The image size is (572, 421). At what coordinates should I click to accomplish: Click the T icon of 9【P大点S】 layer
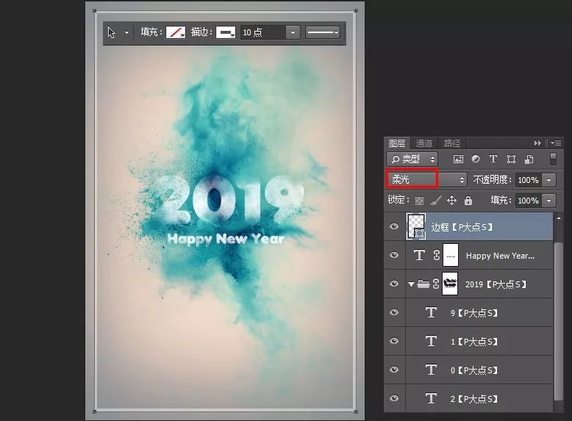coord(431,312)
